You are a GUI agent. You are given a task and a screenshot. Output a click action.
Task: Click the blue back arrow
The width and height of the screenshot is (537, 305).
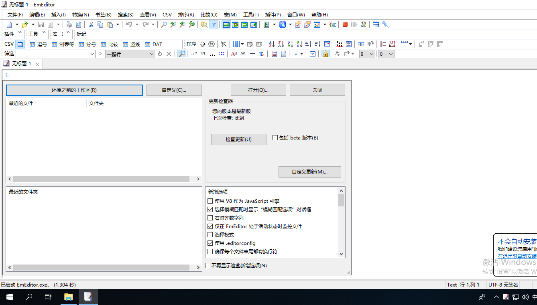coord(7,75)
